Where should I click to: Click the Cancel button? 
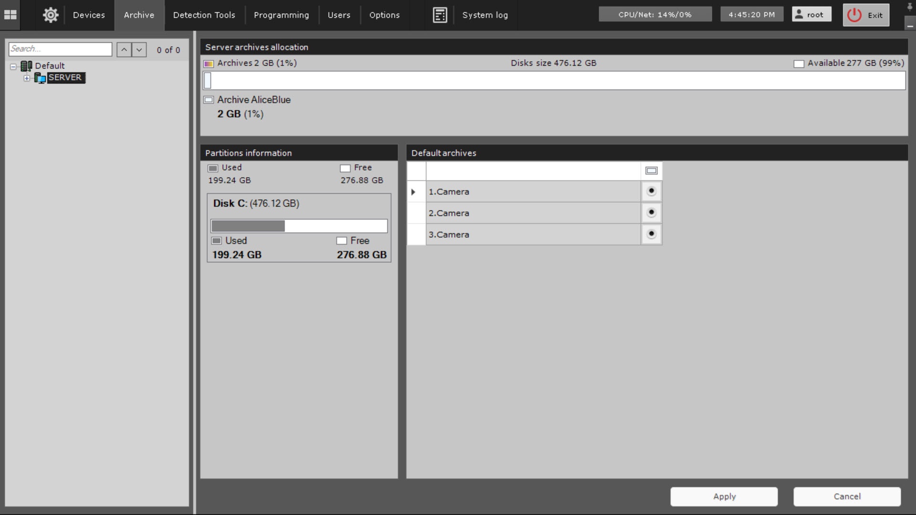(x=847, y=496)
